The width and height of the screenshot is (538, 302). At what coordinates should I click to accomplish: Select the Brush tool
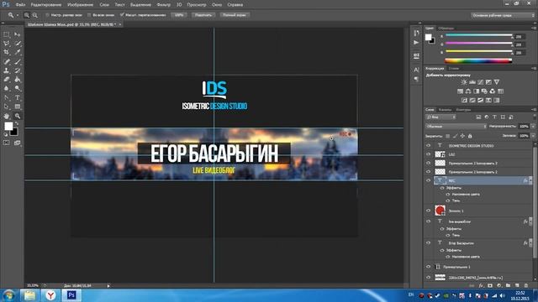coord(18,61)
